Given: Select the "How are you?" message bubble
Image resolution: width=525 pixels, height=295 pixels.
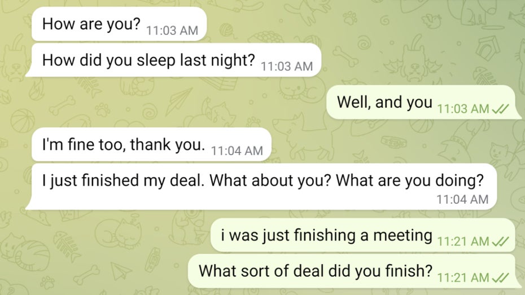Looking at the screenshot, I should (x=90, y=25).
